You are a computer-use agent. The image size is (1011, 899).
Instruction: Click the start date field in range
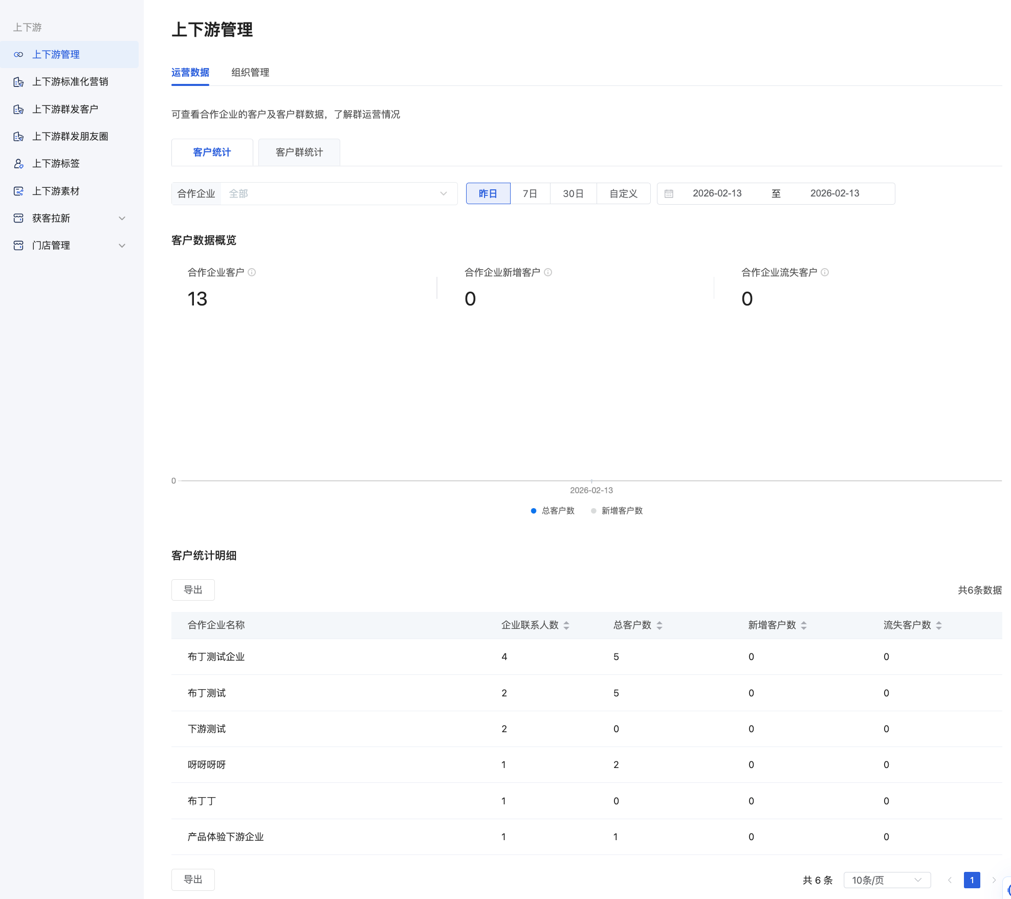(717, 193)
